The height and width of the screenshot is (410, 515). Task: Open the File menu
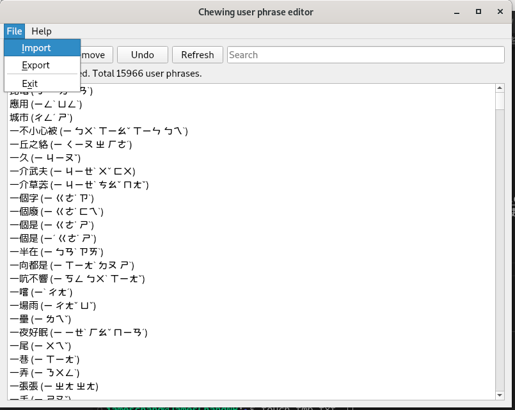(15, 31)
